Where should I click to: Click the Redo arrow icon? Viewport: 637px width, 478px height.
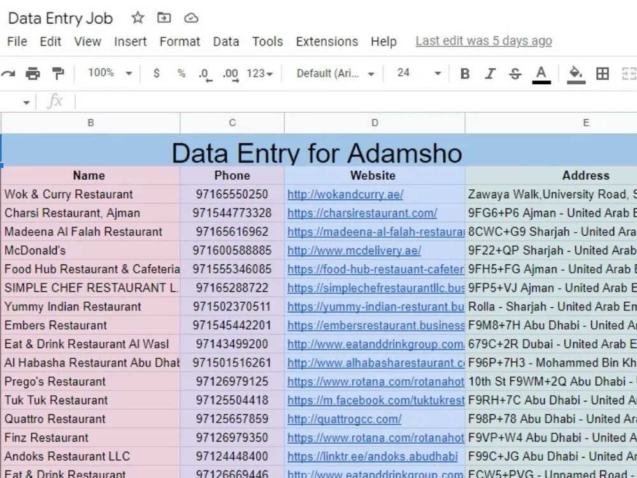coord(8,73)
